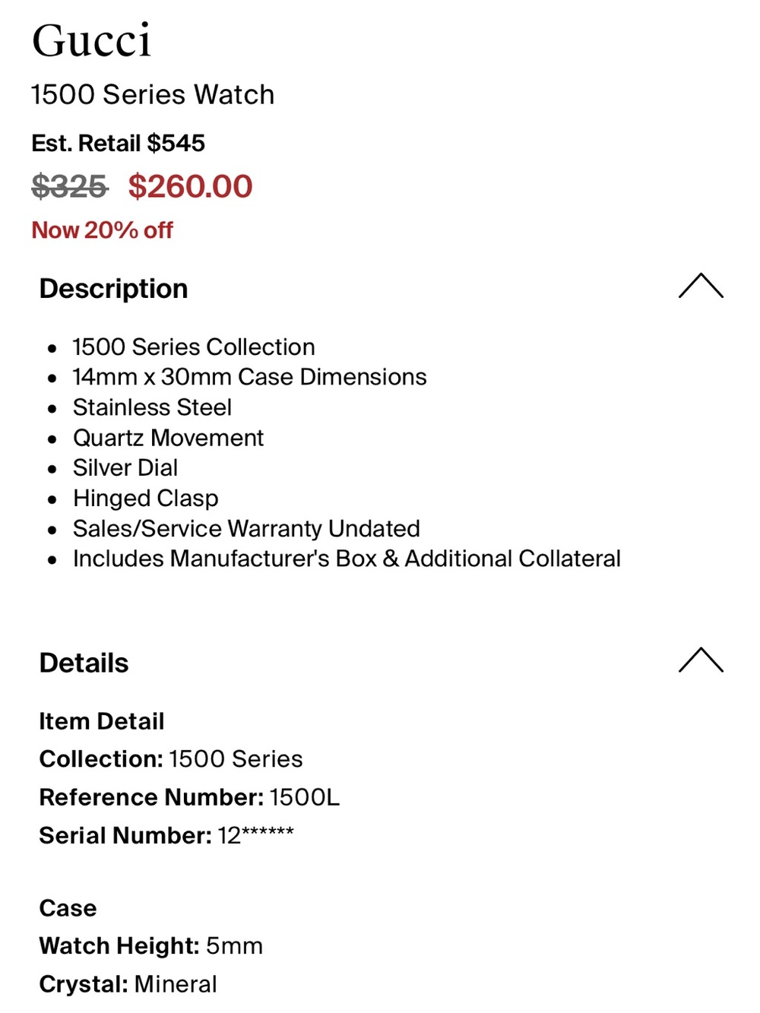Tap the Description section header

113,289
